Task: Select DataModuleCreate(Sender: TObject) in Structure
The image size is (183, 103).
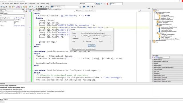Action: coord(170,39)
